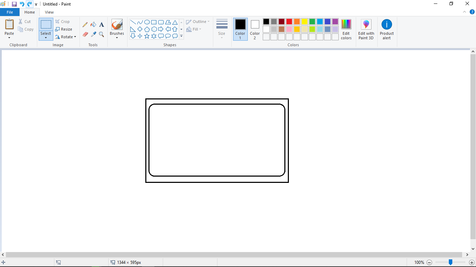The height and width of the screenshot is (267, 476).
Task: Click the Brushes tool icon
Action: [117, 24]
